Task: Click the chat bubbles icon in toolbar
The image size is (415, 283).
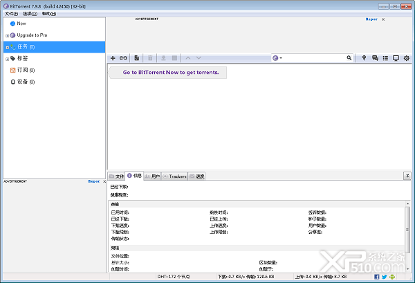Action: click(x=375, y=58)
